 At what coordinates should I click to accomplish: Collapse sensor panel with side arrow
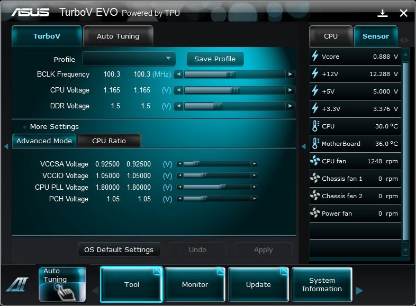304,146
